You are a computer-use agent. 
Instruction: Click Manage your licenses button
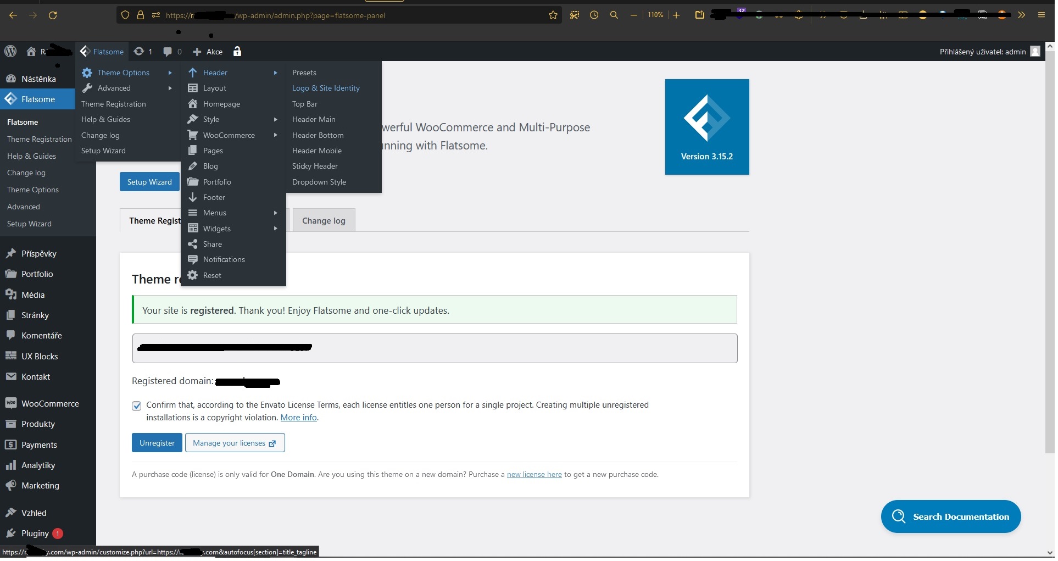(235, 443)
